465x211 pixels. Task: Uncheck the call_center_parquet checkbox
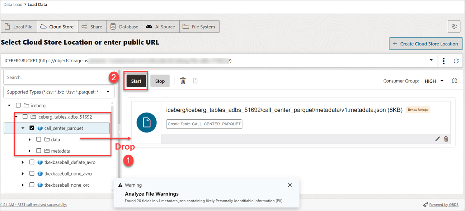pos(32,128)
